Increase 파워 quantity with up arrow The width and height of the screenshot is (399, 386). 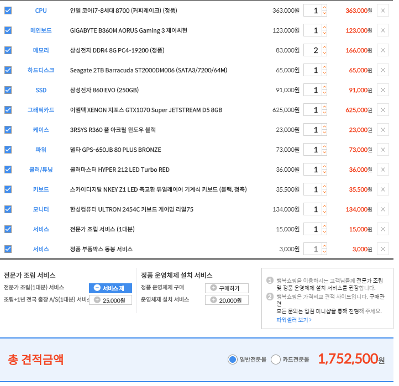(x=324, y=147)
